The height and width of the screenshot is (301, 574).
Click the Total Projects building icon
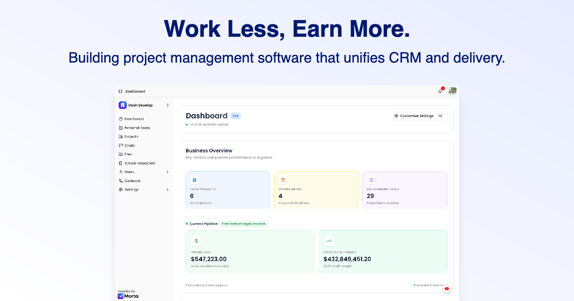pyautogui.click(x=194, y=180)
